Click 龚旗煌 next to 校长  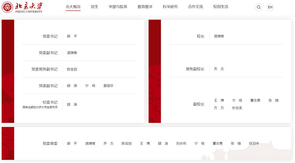click(219, 36)
